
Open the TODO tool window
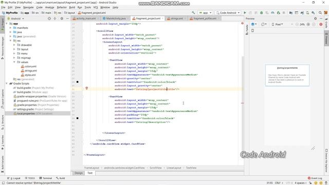(30, 178)
